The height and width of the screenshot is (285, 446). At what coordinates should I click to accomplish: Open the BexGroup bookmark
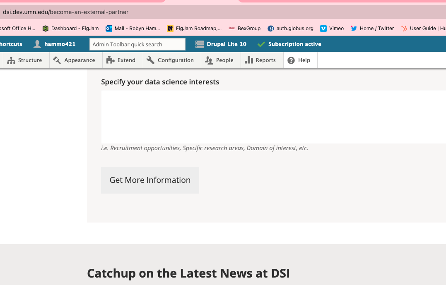(x=245, y=29)
